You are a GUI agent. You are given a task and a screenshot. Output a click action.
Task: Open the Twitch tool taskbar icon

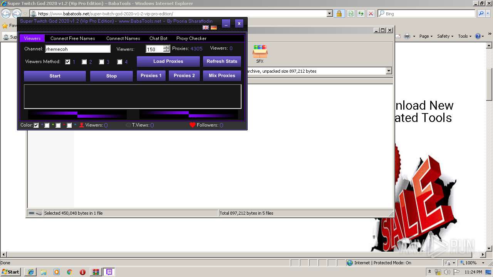[109, 272]
